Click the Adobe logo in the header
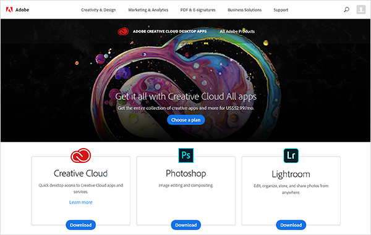The width and height of the screenshot is (371, 235). (x=17, y=10)
